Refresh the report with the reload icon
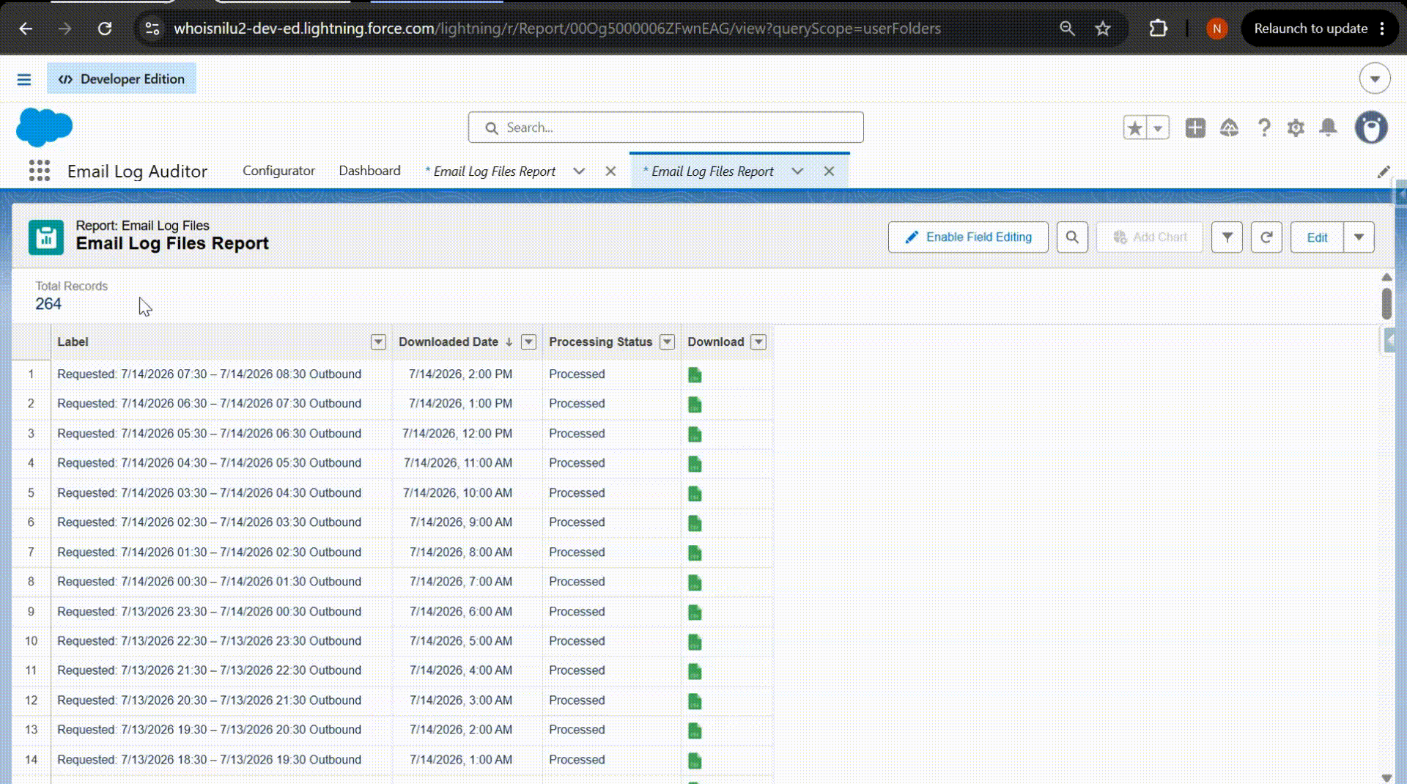The height and width of the screenshot is (784, 1407). pos(1266,237)
